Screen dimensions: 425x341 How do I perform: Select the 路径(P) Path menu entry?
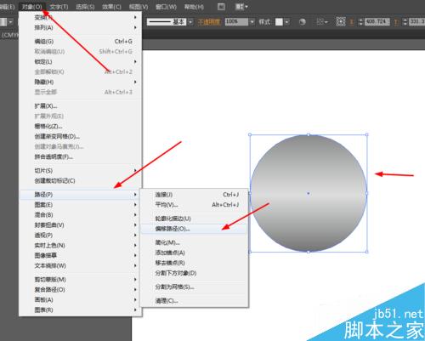pyautogui.click(x=80, y=195)
